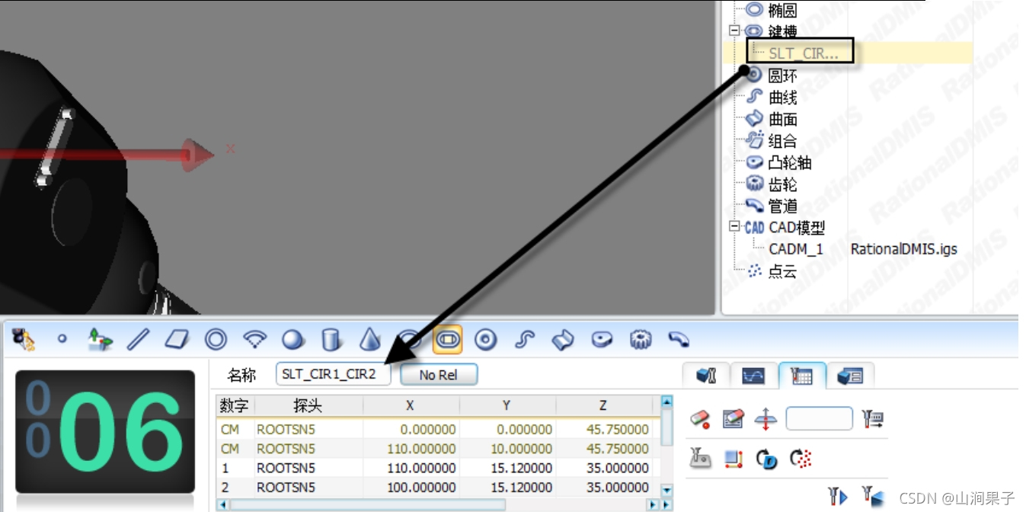Click the 探头 column header
Image resolution: width=1026 pixels, height=512 pixels.
pyautogui.click(x=308, y=405)
